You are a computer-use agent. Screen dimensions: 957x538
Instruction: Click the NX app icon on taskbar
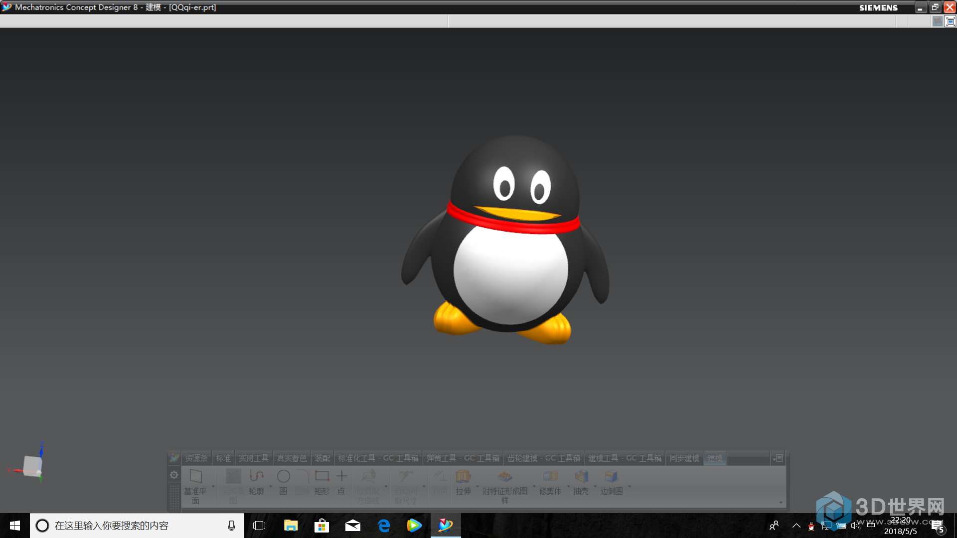[446, 526]
